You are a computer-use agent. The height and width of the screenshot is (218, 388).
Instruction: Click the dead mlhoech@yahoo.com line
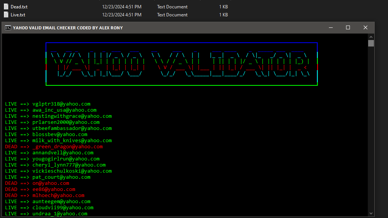pyautogui.click(x=45, y=196)
